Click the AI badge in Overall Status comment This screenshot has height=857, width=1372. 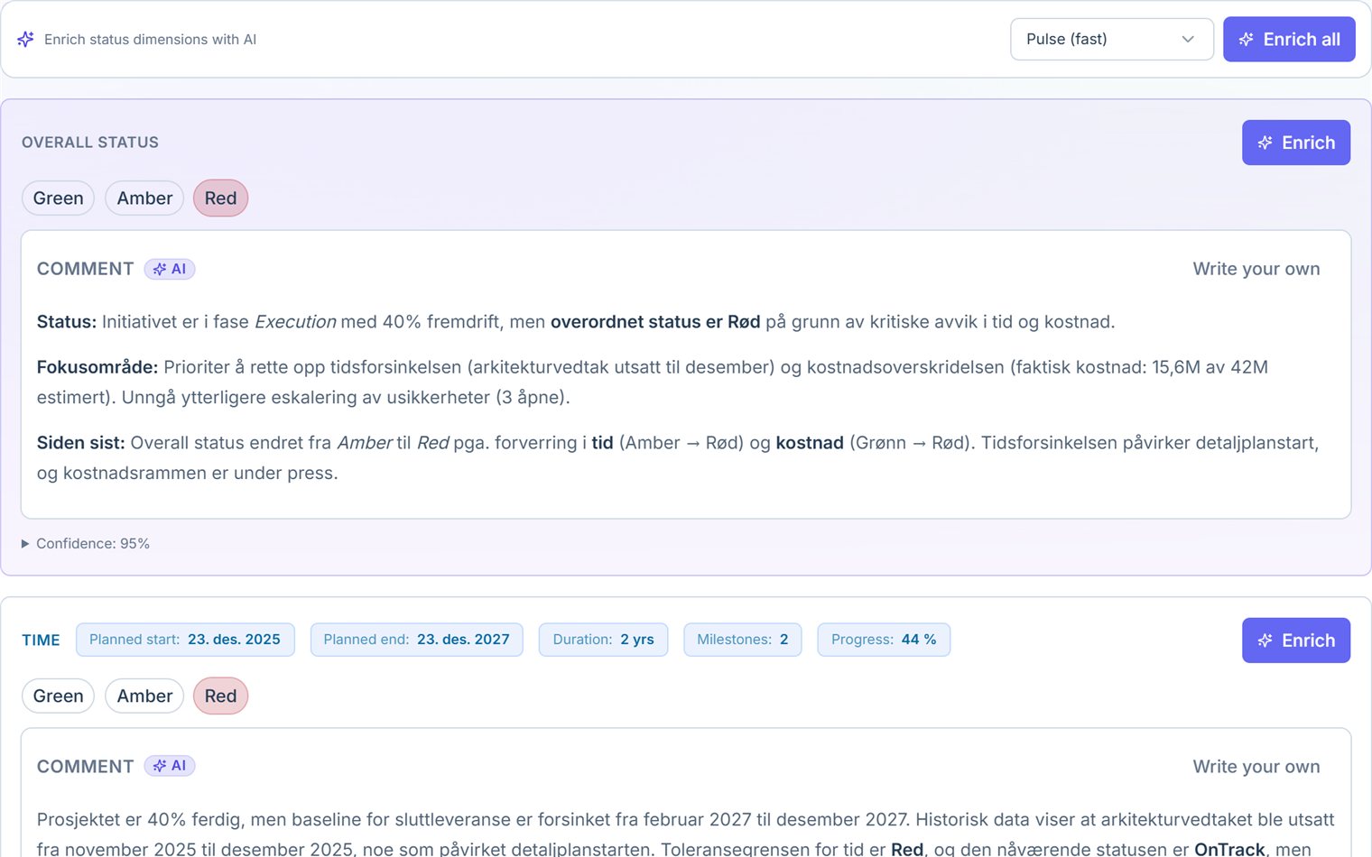click(170, 269)
